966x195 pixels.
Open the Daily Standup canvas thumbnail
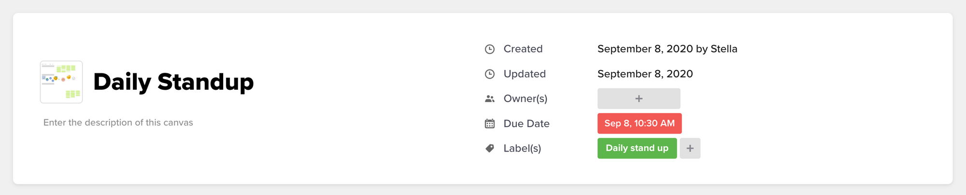(61, 82)
